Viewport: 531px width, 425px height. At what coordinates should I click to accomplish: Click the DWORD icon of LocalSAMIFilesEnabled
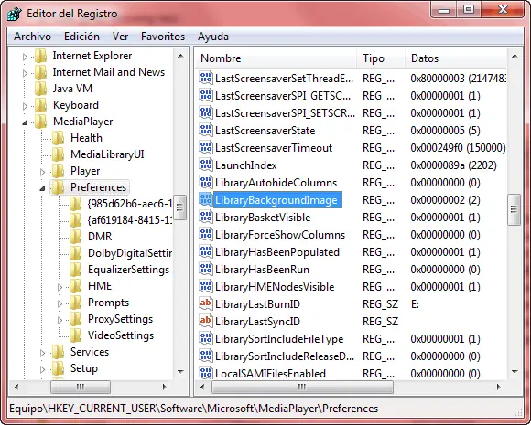(x=206, y=373)
